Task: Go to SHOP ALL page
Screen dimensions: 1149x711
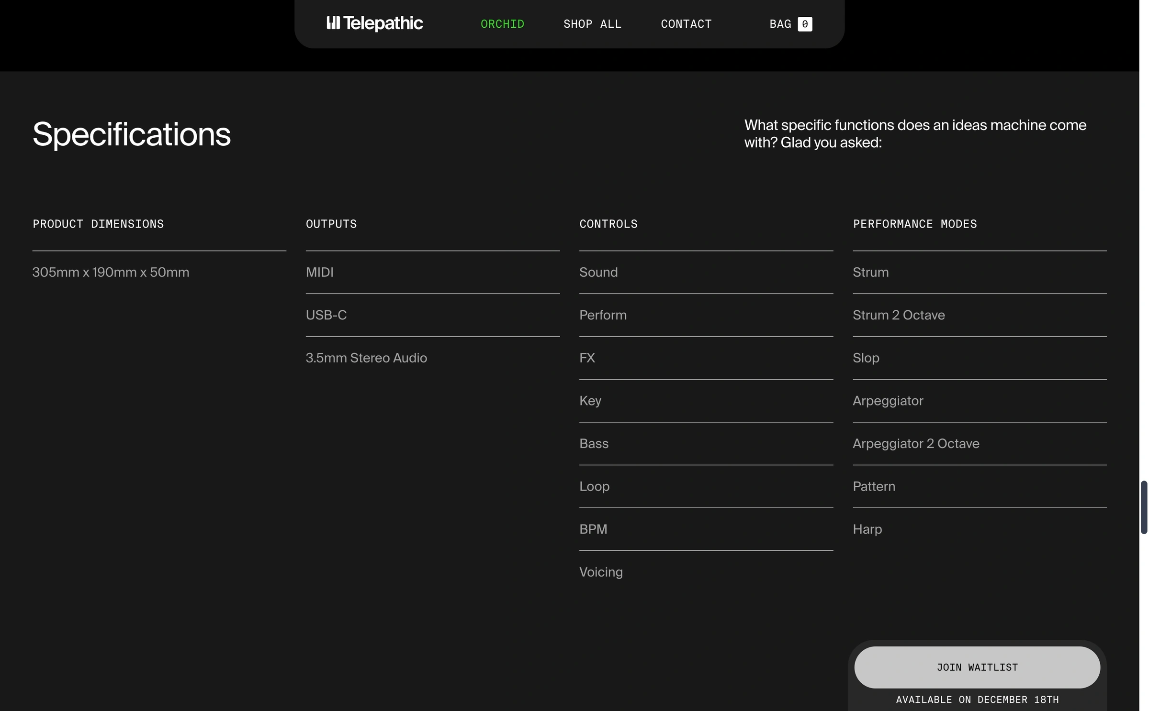Action: pos(592,24)
